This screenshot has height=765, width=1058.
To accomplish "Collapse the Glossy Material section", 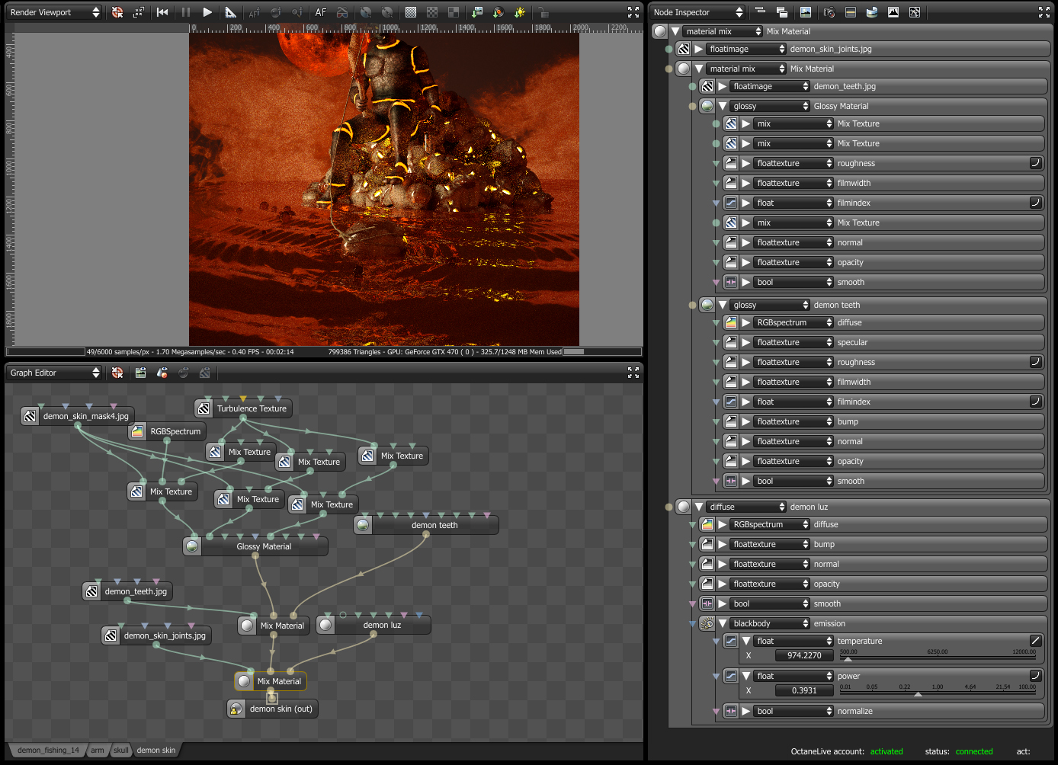I will click(x=723, y=106).
